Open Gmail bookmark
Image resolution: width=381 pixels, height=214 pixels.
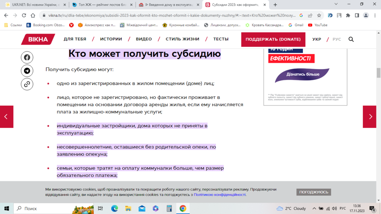tap(296, 25)
